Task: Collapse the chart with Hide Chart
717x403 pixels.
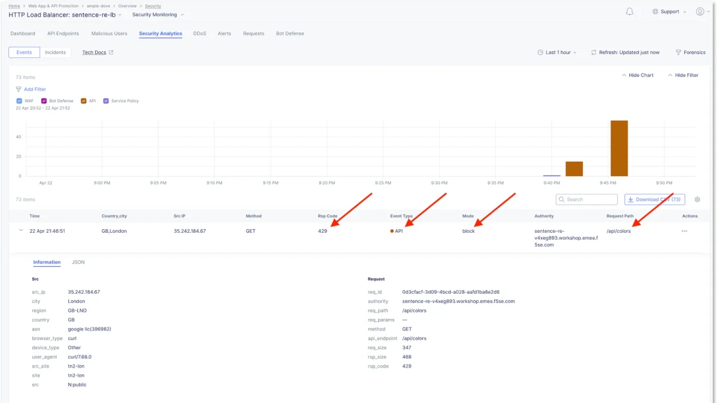Action: [x=638, y=75]
